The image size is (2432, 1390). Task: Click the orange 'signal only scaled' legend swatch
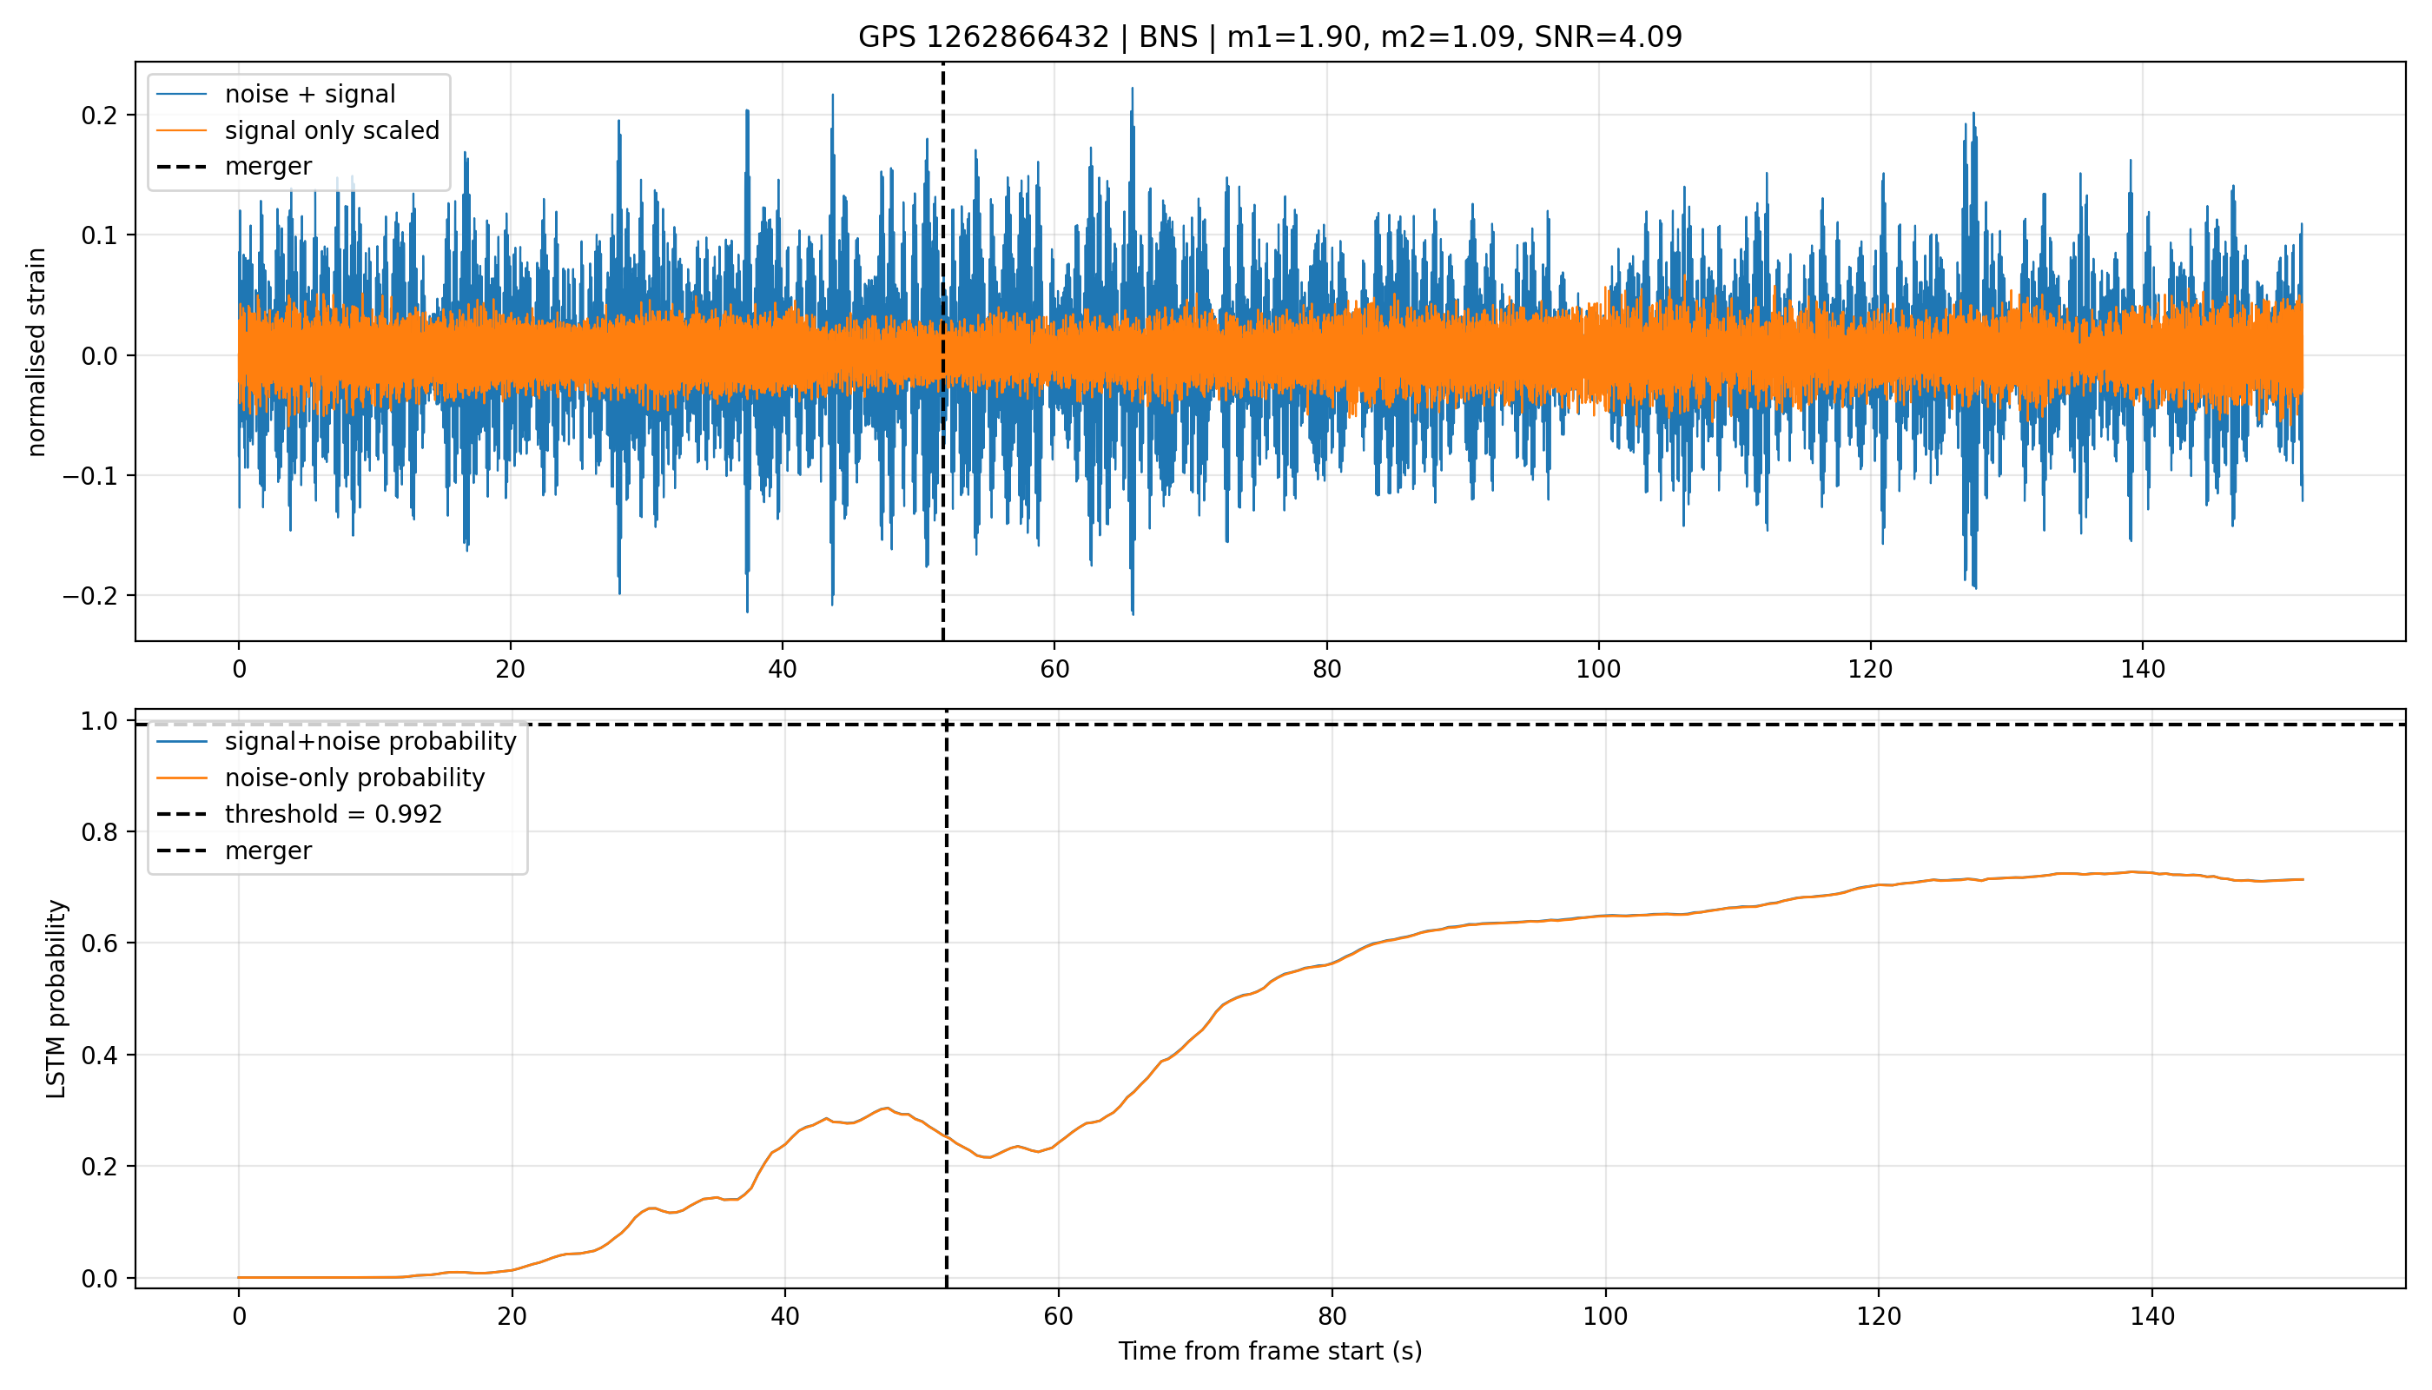182,129
